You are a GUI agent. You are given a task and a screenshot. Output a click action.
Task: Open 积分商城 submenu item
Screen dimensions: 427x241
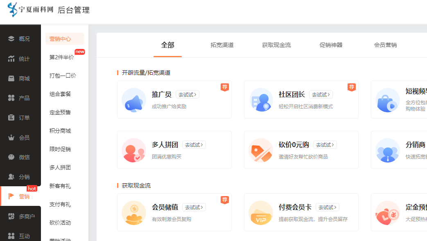tap(60, 131)
